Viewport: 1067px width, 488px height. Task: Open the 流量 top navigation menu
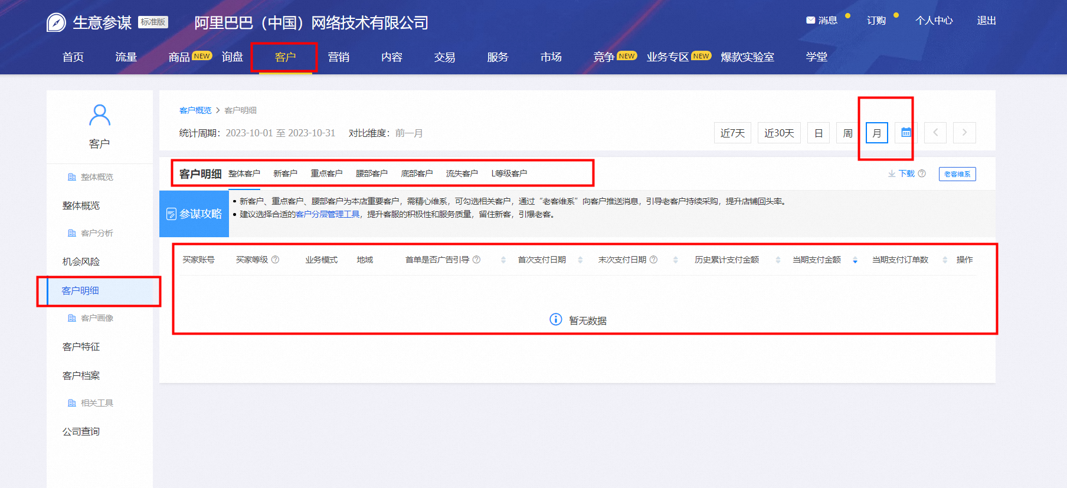tap(126, 57)
